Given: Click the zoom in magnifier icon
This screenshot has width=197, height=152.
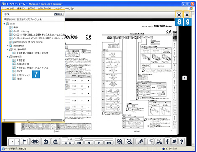Looking at the screenshot, I should click(x=120, y=142).
